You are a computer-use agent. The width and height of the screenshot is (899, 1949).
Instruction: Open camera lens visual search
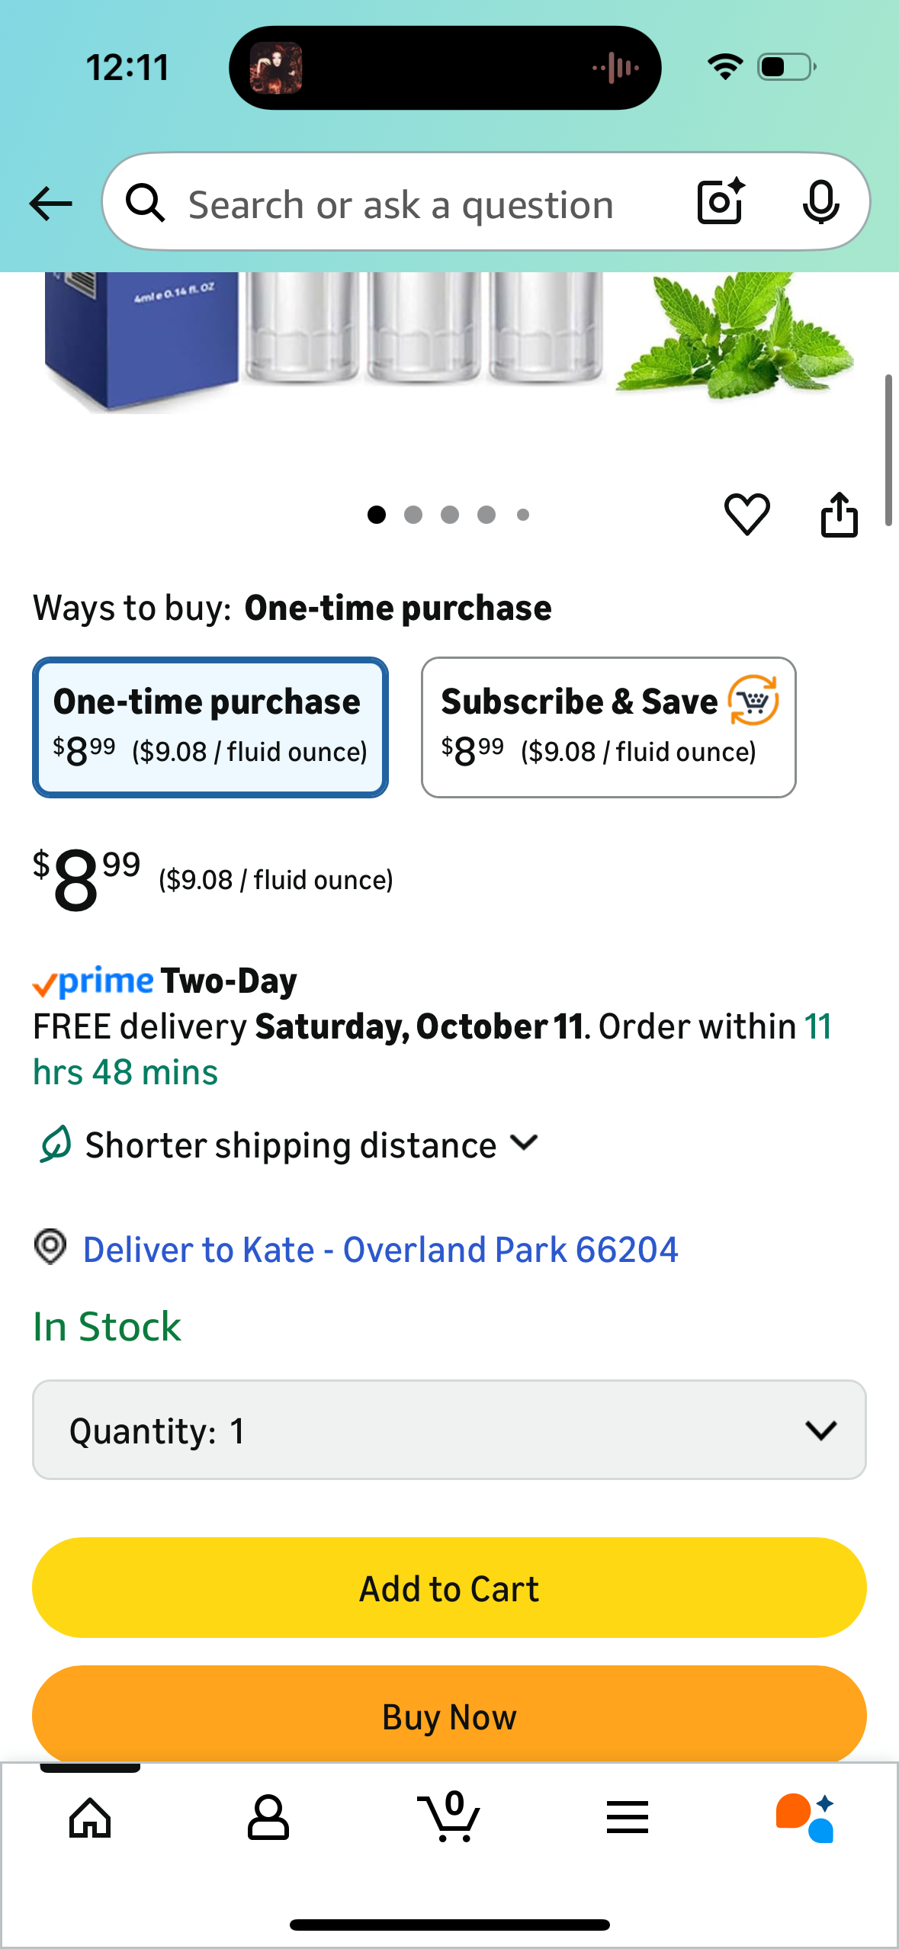[721, 202]
